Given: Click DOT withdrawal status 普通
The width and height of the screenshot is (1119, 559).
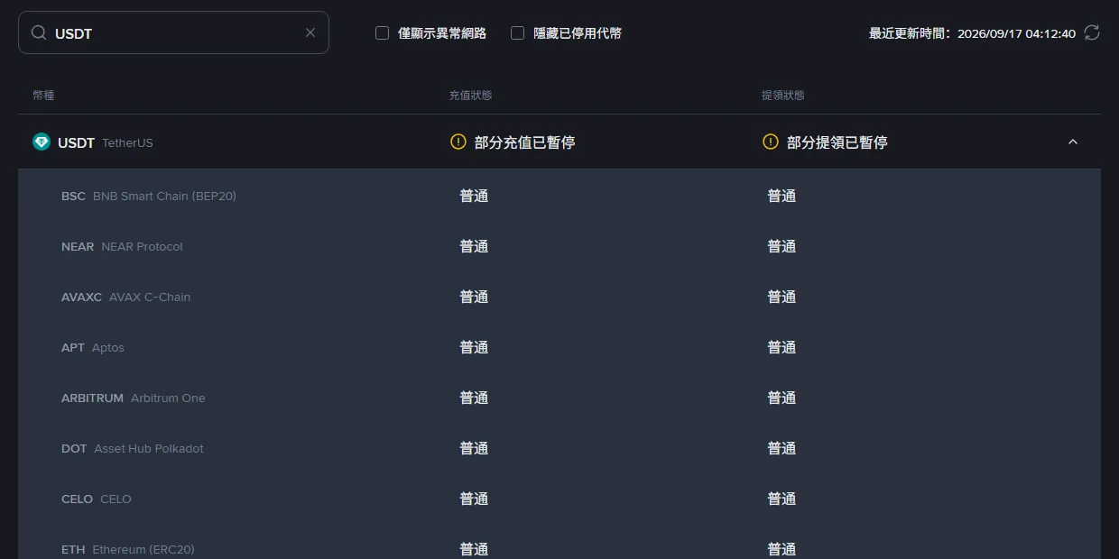Looking at the screenshot, I should coord(781,448).
